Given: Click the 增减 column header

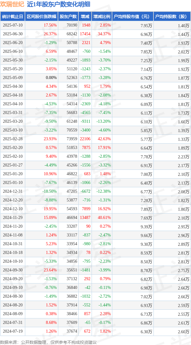Looking at the screenshot, I should coord(85,17).
